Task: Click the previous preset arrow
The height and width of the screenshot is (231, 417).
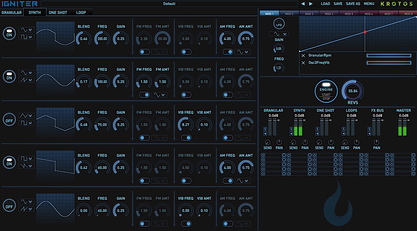Action: click(x=303, y=4)
